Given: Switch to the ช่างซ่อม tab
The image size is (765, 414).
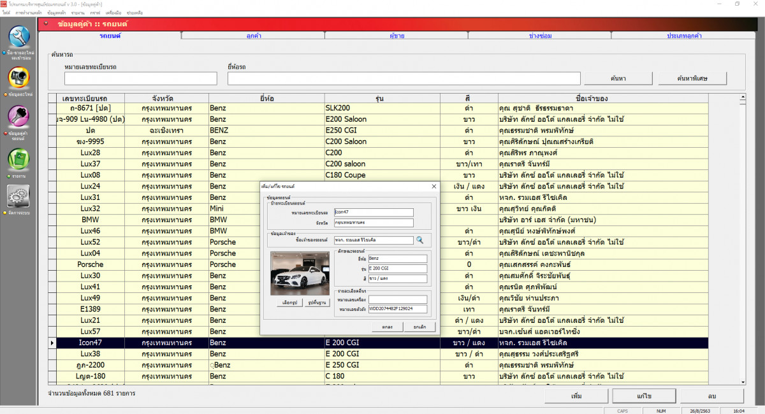Looking at the screenshot, I should pyautogui.click(x=540, y=36).
